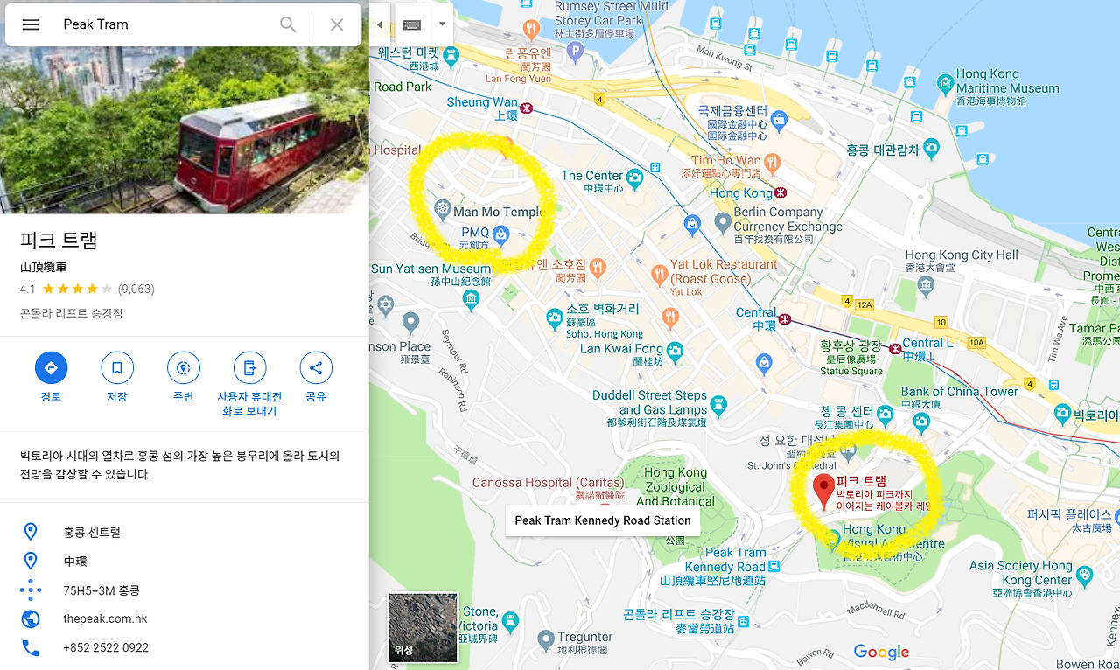The height and width of the screenshot is (670, 1120).
Task: Click the Peak Tram search input field
Action: tap(166, 24)
